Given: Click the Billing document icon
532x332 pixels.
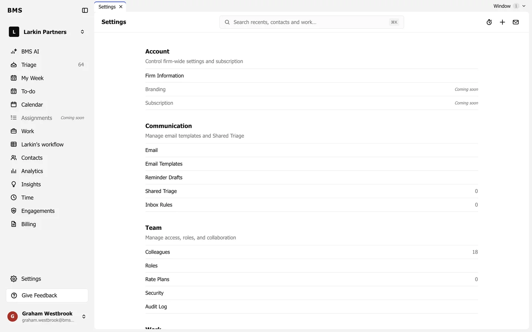Looking at the screenshot, I should click(x=14, y=224).
